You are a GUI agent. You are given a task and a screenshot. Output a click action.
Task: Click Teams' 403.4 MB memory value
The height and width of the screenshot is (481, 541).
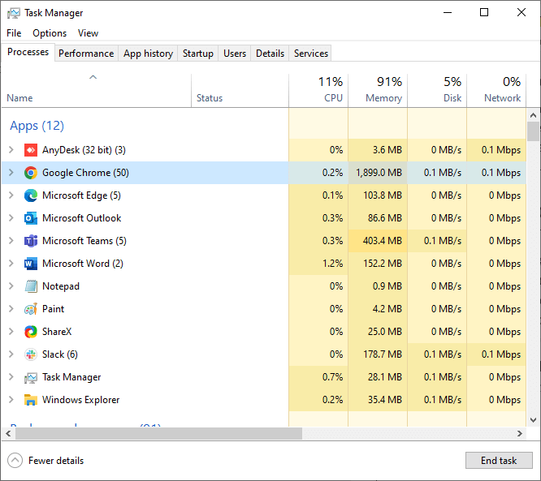point(383,241)
